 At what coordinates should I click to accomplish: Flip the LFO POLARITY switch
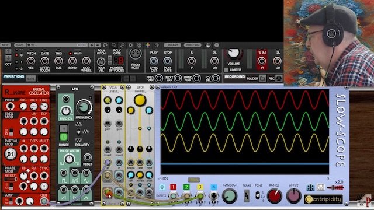tap(78, 132)
